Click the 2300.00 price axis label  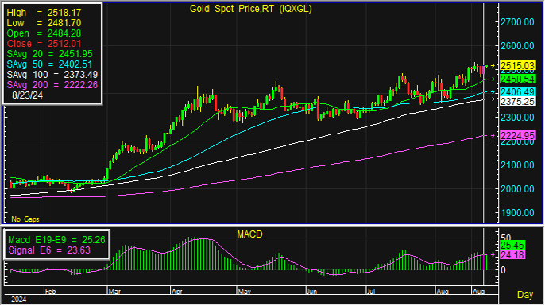(x=517, y=118)
